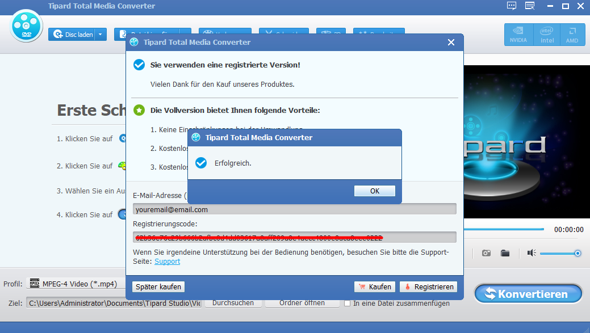Mute audio with the speaker icon
Viewport: 590px width, 333px height.
(532, 253)
